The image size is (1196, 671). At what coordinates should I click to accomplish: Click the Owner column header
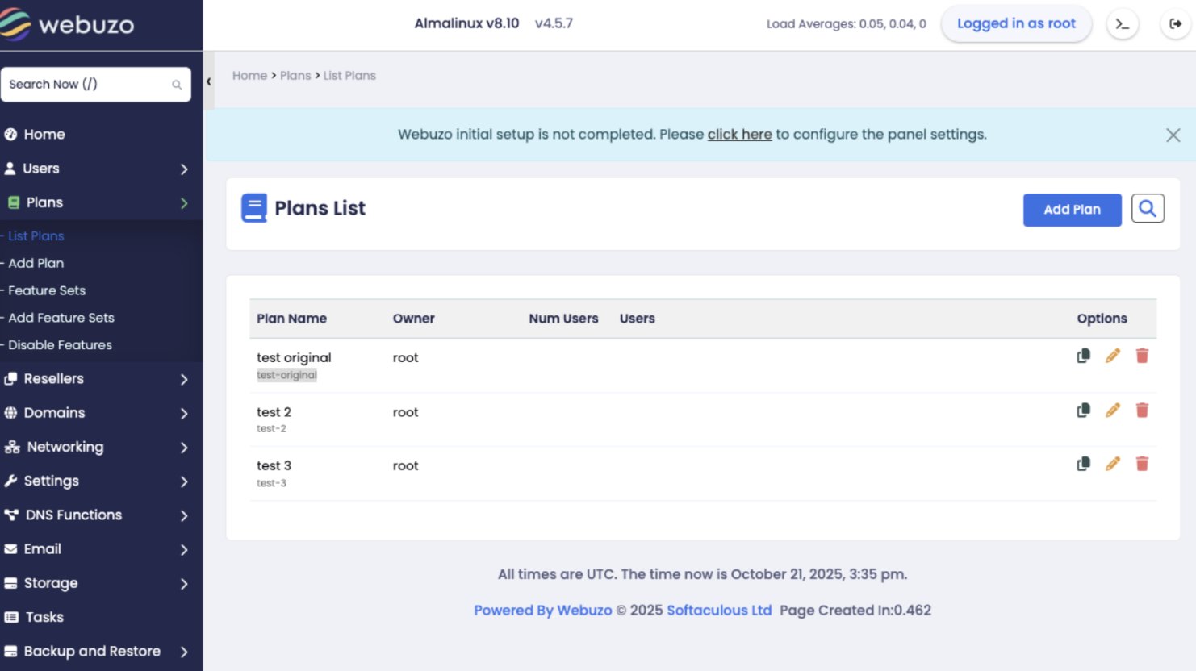tap(414, 319)
